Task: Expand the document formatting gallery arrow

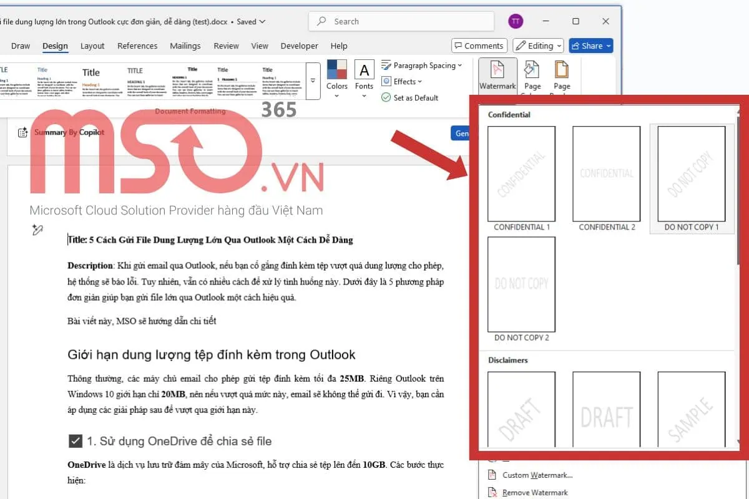Action: [x=313, y=81]
